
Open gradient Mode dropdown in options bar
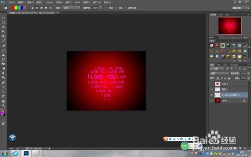72,8
